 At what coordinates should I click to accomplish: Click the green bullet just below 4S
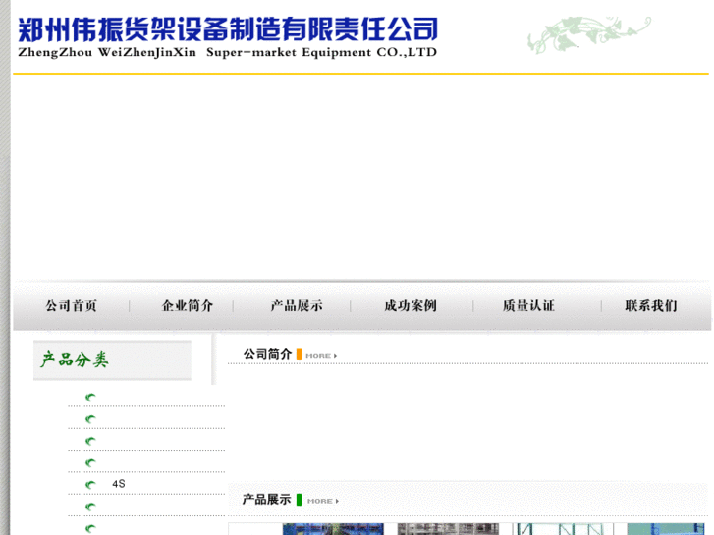[90, 508]
